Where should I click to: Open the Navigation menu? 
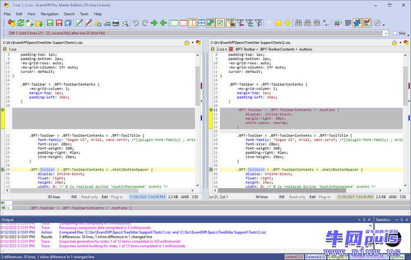[50, 14]
